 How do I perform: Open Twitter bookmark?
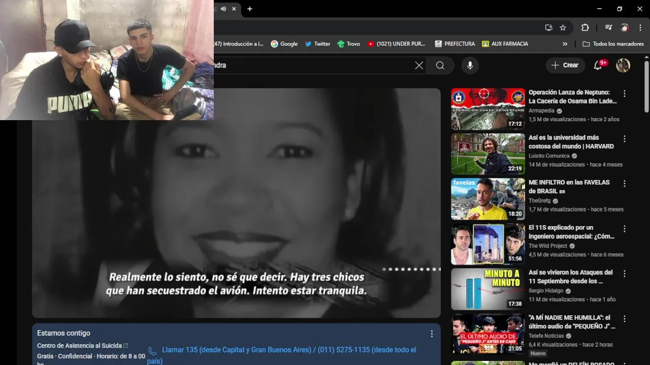317,44
